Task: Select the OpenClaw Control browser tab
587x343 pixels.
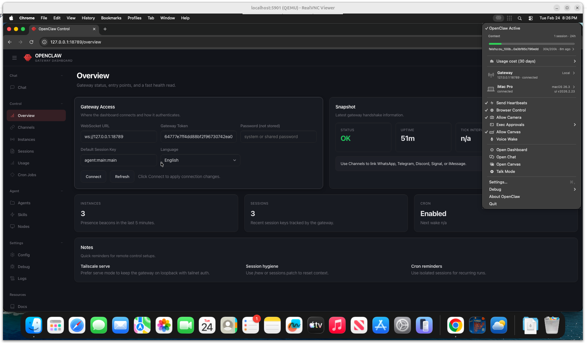Action: (x=64, y=29)
